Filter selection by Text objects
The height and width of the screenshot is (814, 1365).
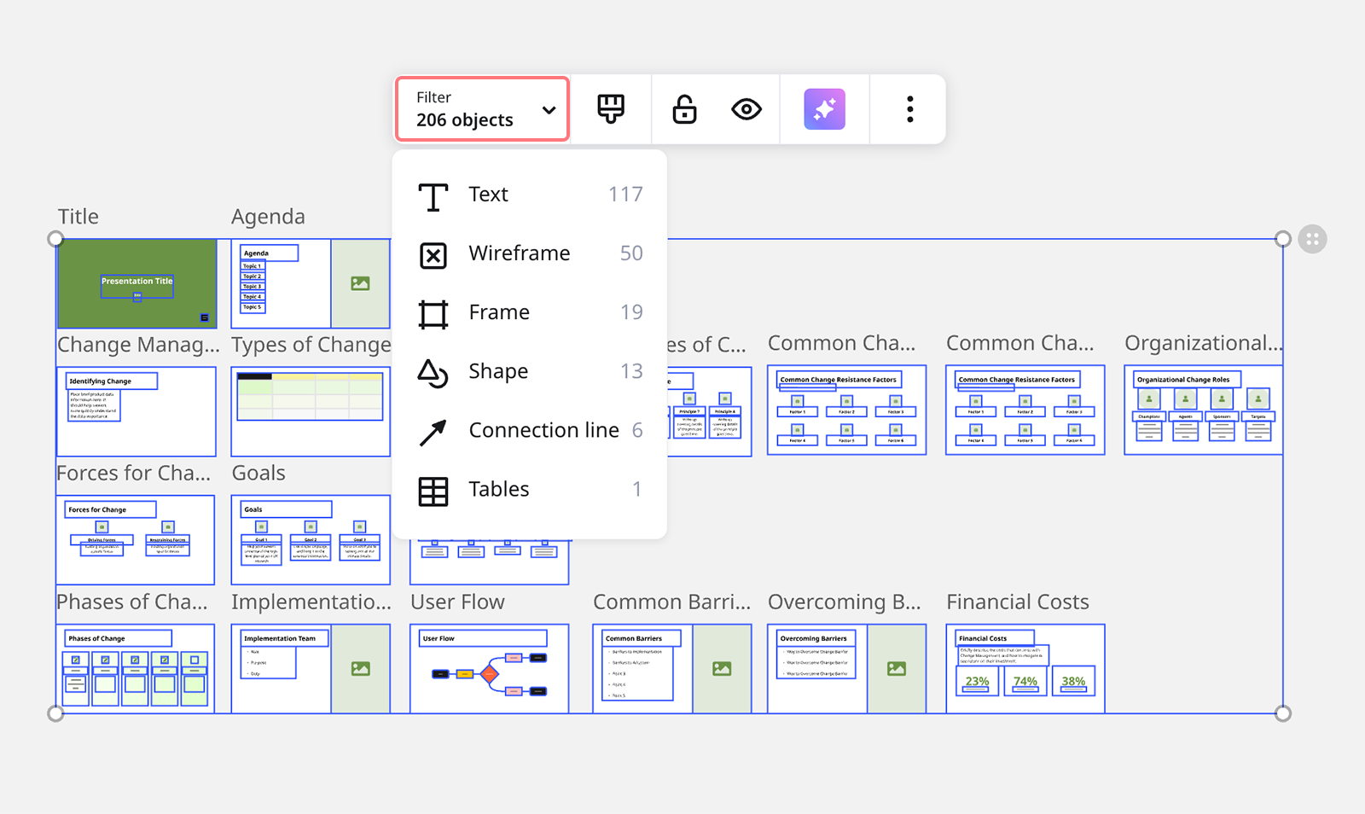(x=529, y=195)
